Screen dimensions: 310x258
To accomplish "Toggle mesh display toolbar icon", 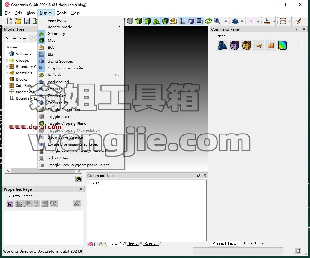I will 165,21.
